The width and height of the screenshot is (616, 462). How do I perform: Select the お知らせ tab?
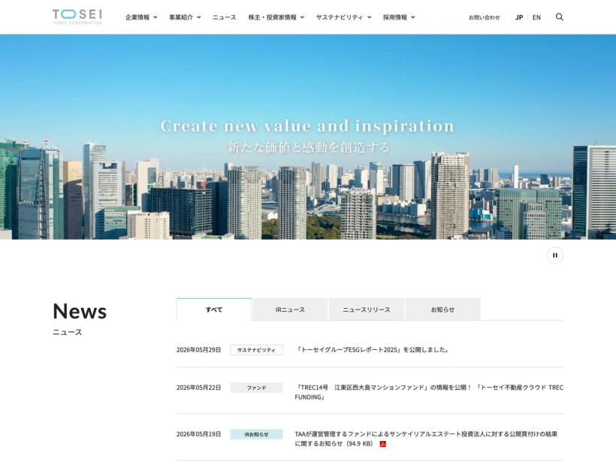click(442, 310)
